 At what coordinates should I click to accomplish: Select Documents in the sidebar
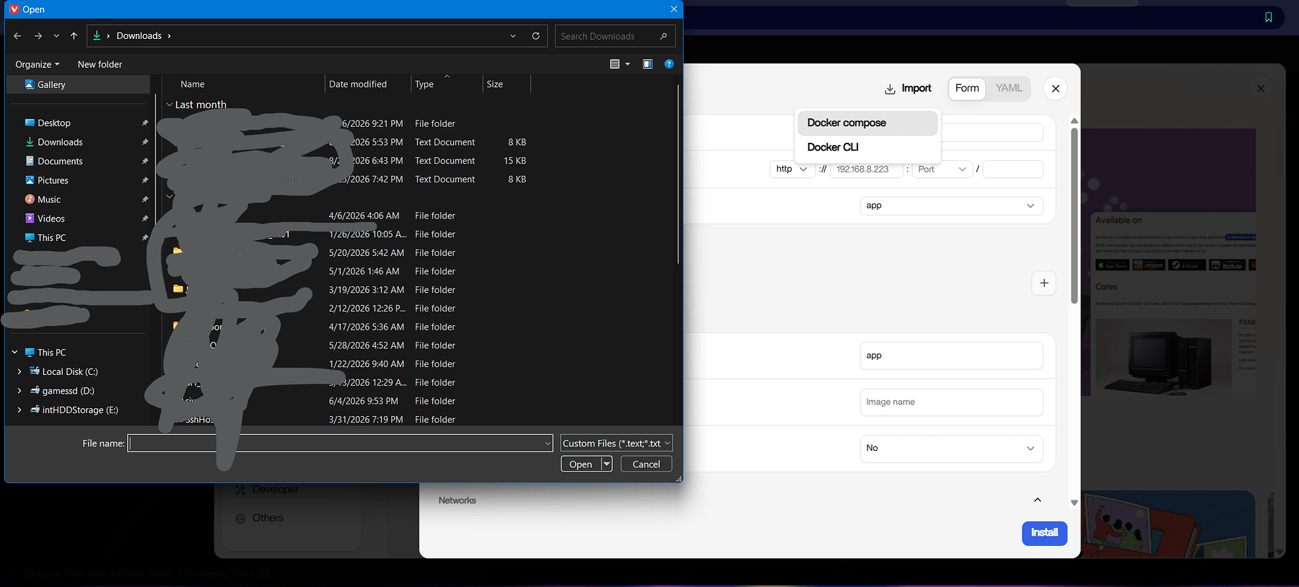(60, 162)
